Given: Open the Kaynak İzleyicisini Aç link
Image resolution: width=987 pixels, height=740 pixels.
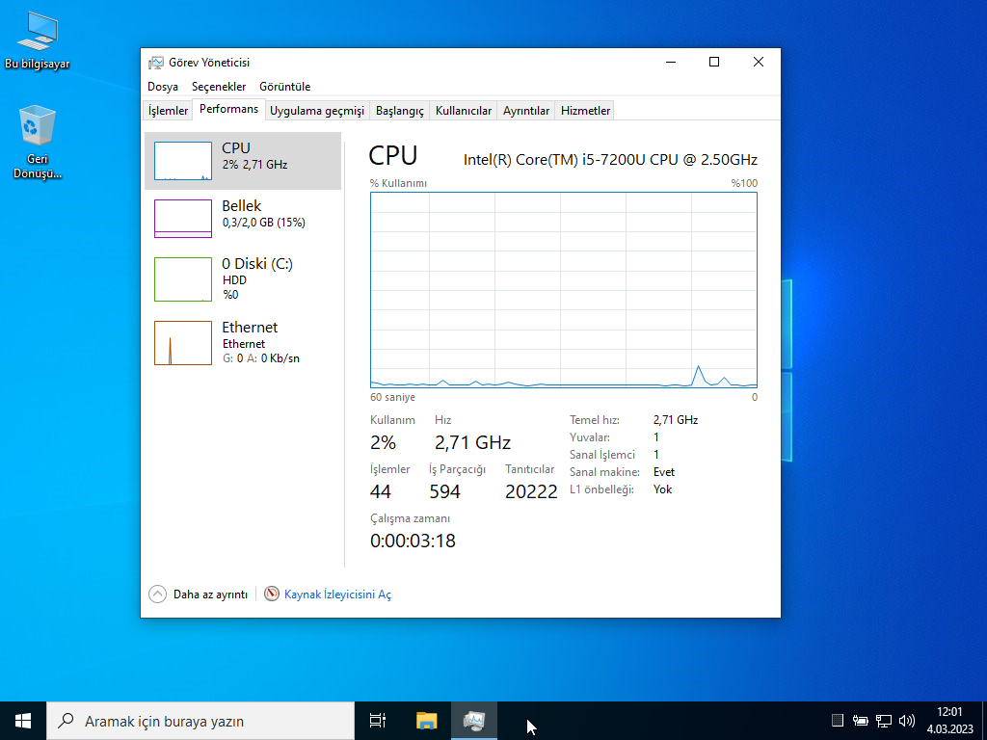Looking at the screenshot, I should [x=328, y=594].
